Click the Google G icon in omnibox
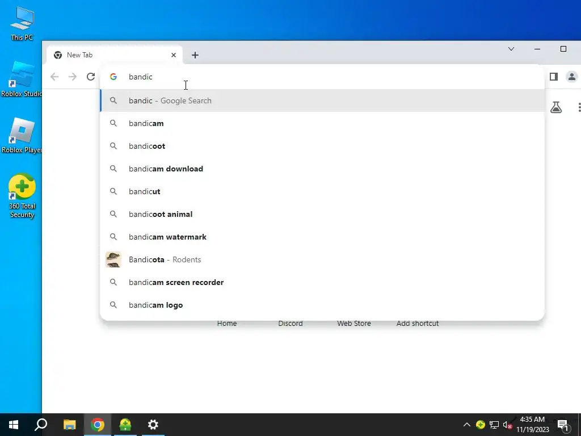 pos(113,77)
